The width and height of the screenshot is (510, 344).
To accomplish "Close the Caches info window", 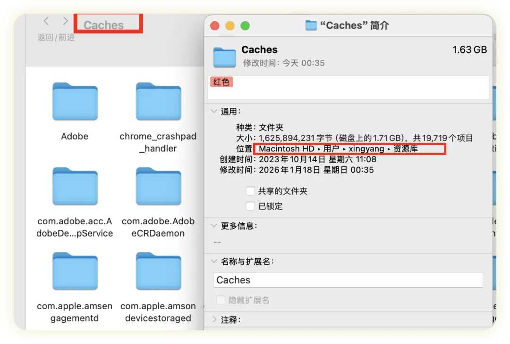I will [x=215, y=25].
